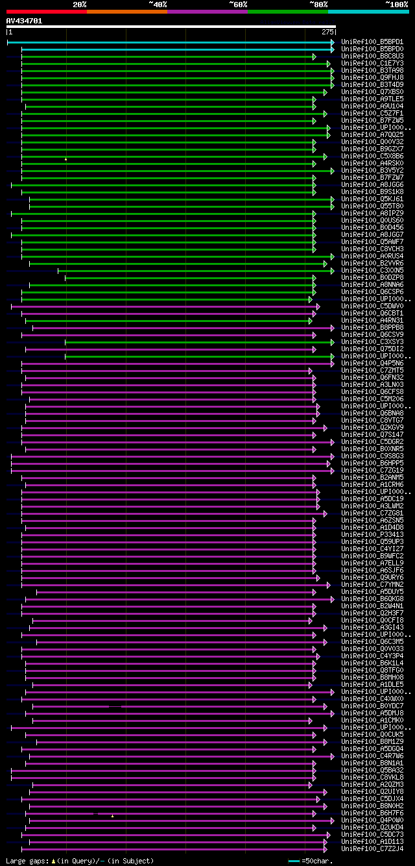Click the UniRef100_B0D456 entry

[372, 228]
